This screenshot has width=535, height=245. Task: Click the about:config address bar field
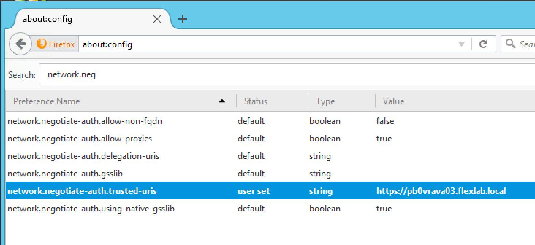(269, 44)
